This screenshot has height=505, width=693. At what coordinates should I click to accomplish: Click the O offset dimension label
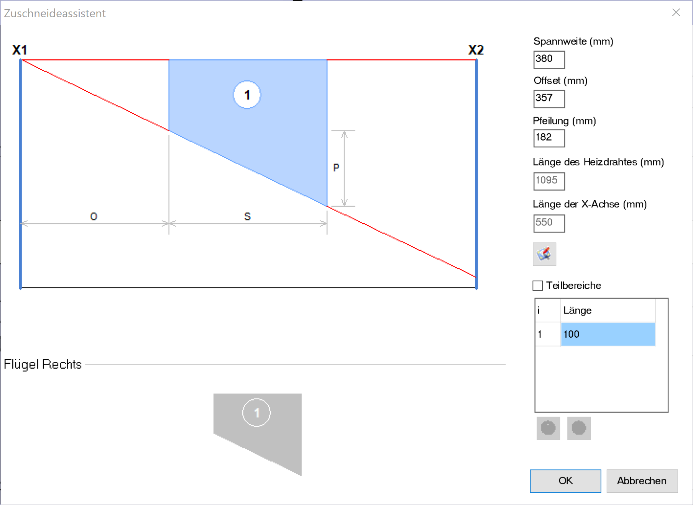94,217
